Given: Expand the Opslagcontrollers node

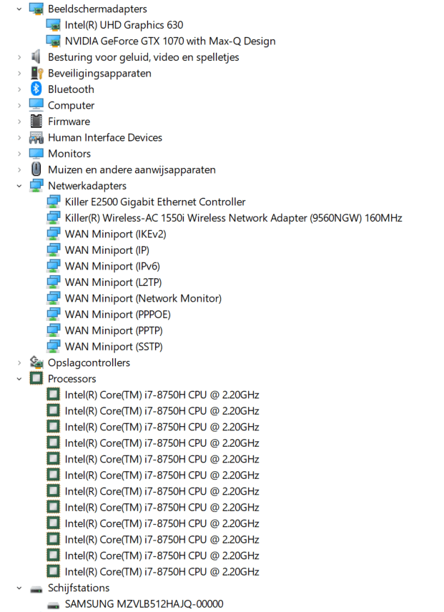Looking at the screenshot, I should click(19, 362).
